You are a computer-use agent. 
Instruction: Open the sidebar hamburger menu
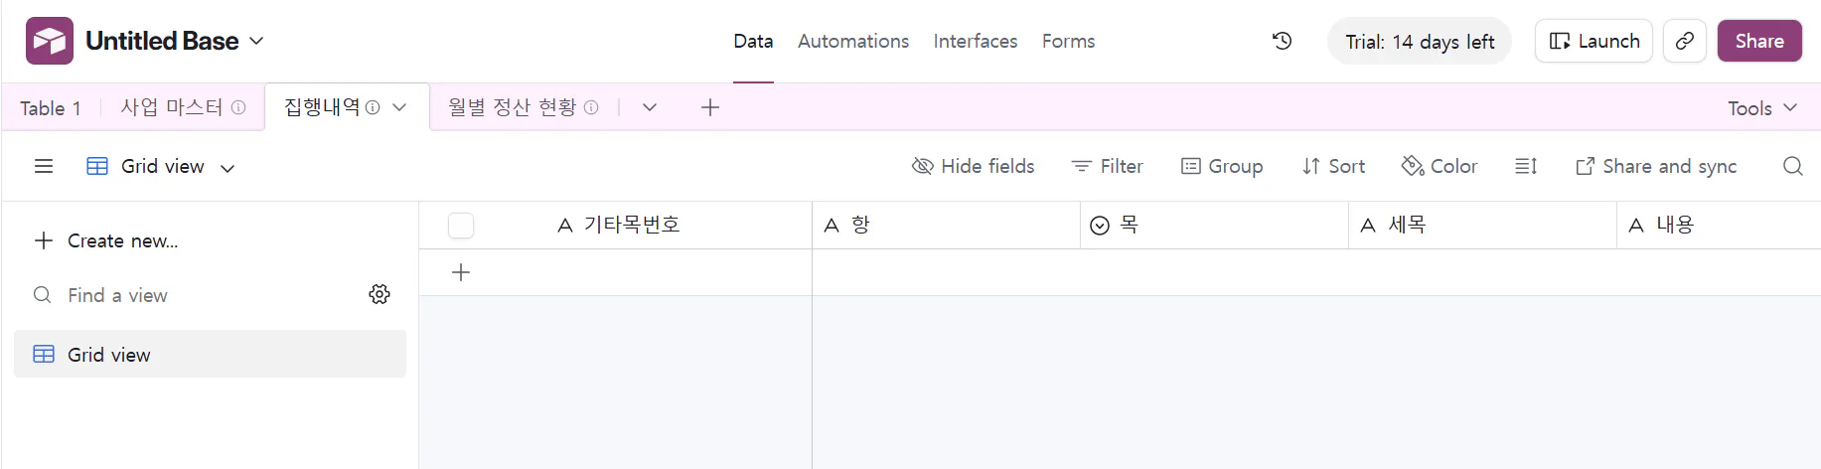pyautogui.click(x=44, y=166)
